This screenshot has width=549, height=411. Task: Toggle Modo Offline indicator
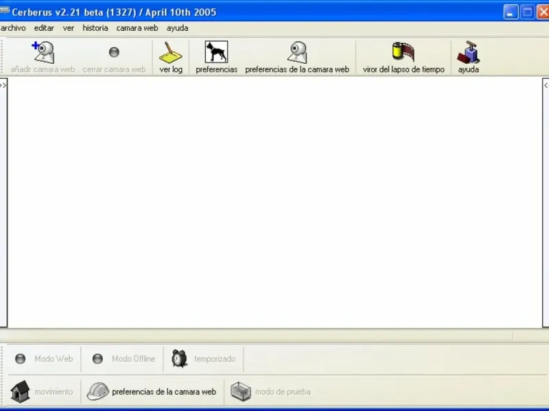click(97, 358)
